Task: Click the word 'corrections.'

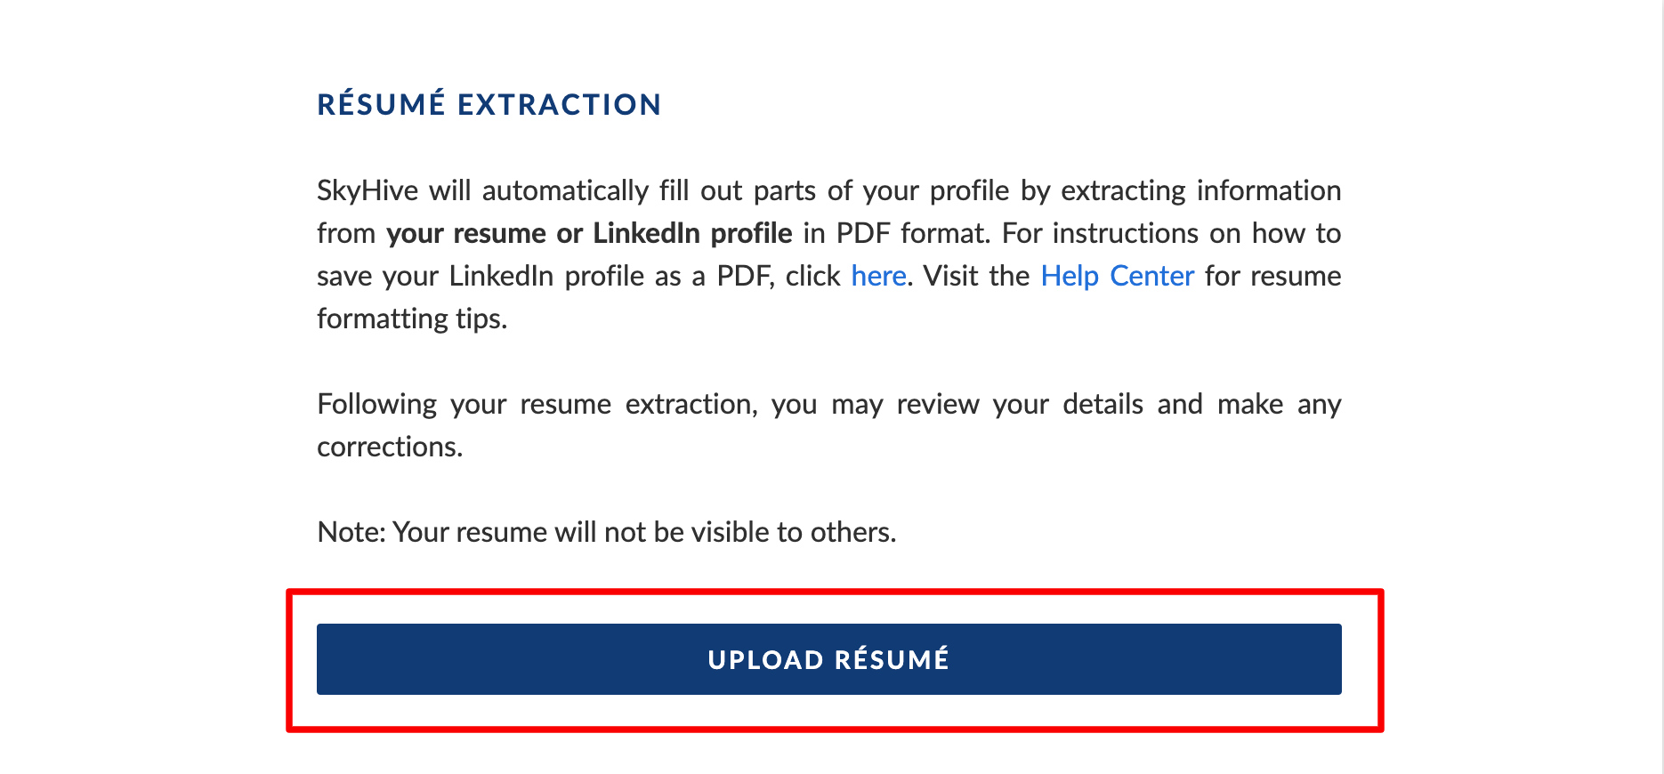Action: coord(390,447)
